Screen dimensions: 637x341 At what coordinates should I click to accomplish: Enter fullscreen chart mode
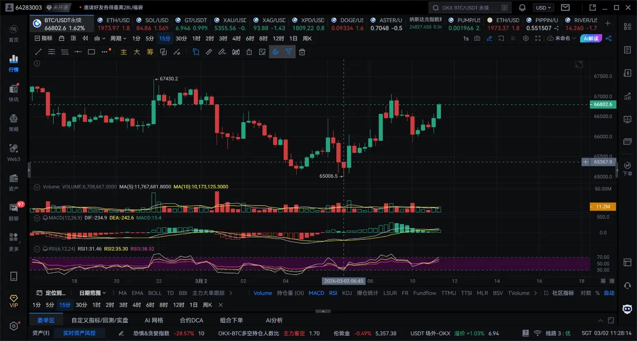(538, 38)
